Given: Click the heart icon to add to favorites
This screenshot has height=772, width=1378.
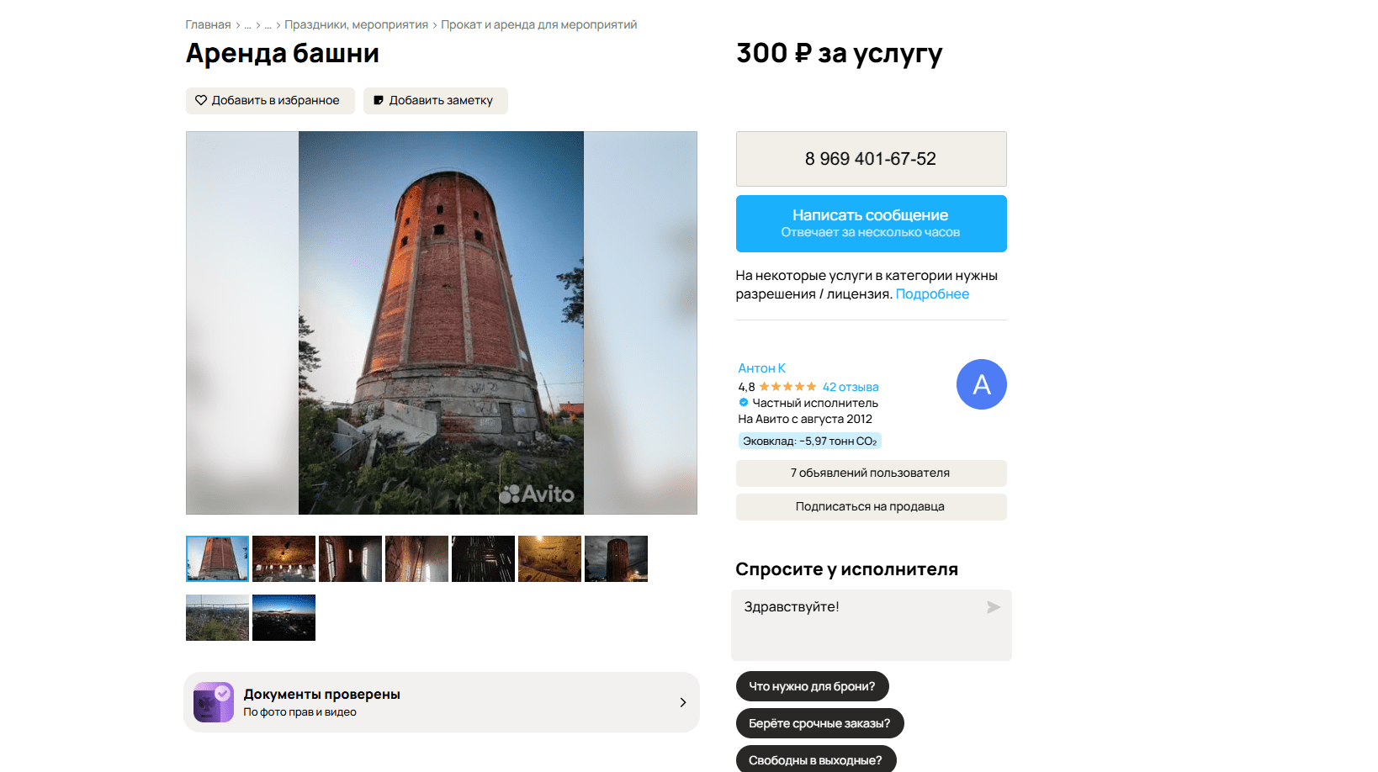Looking at the screenshot, I should 201,100.
